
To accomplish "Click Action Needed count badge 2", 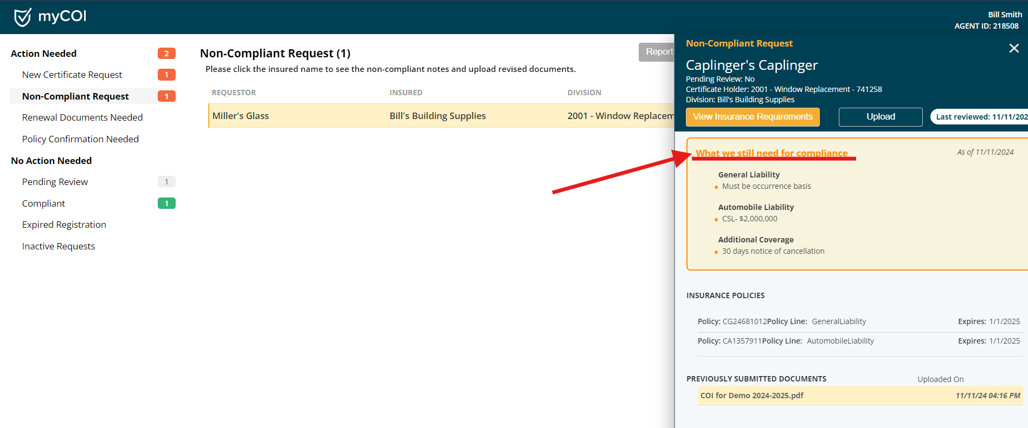I will click(166, 54).
